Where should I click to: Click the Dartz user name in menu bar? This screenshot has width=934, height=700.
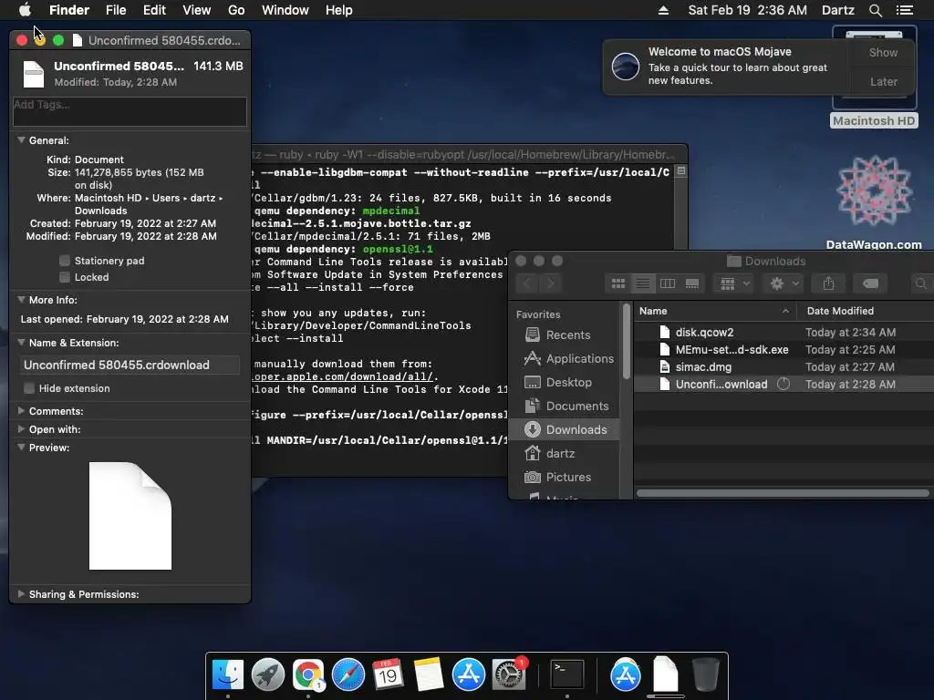[837, 10]
